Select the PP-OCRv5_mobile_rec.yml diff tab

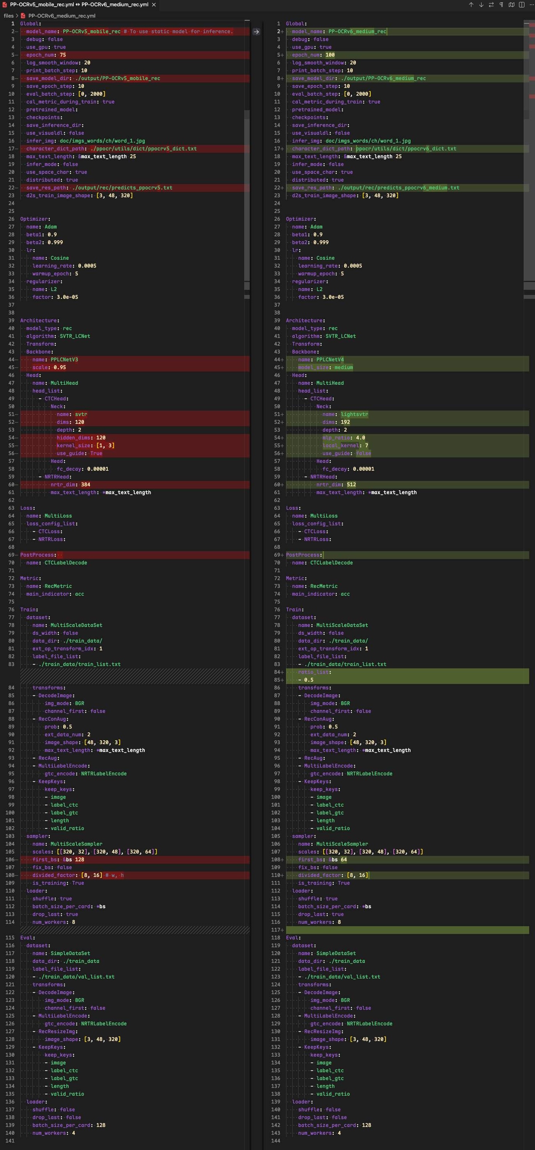click(x=79, y=5)
